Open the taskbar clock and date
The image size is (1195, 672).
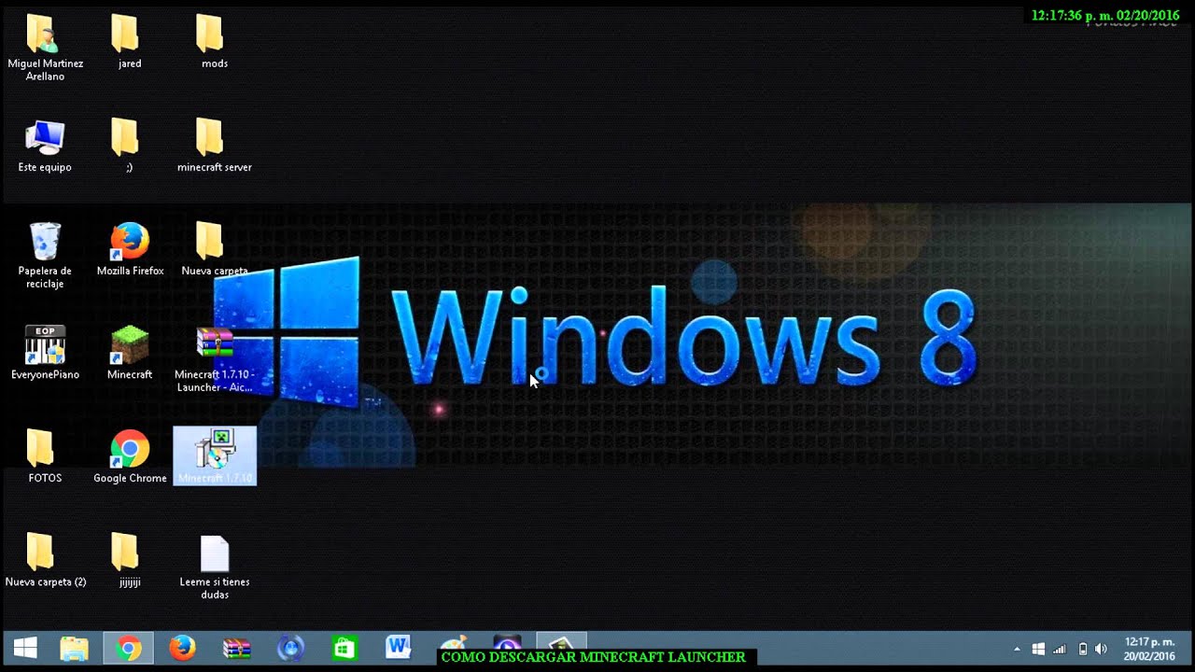click(1149, 650)
